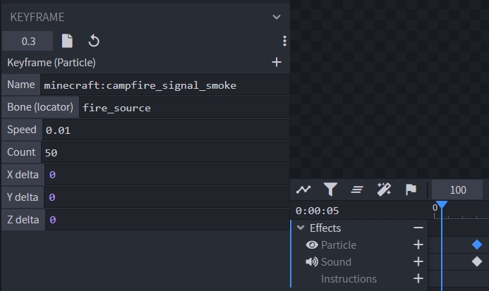Open the timeline animator filter icon

coord(330,190)
